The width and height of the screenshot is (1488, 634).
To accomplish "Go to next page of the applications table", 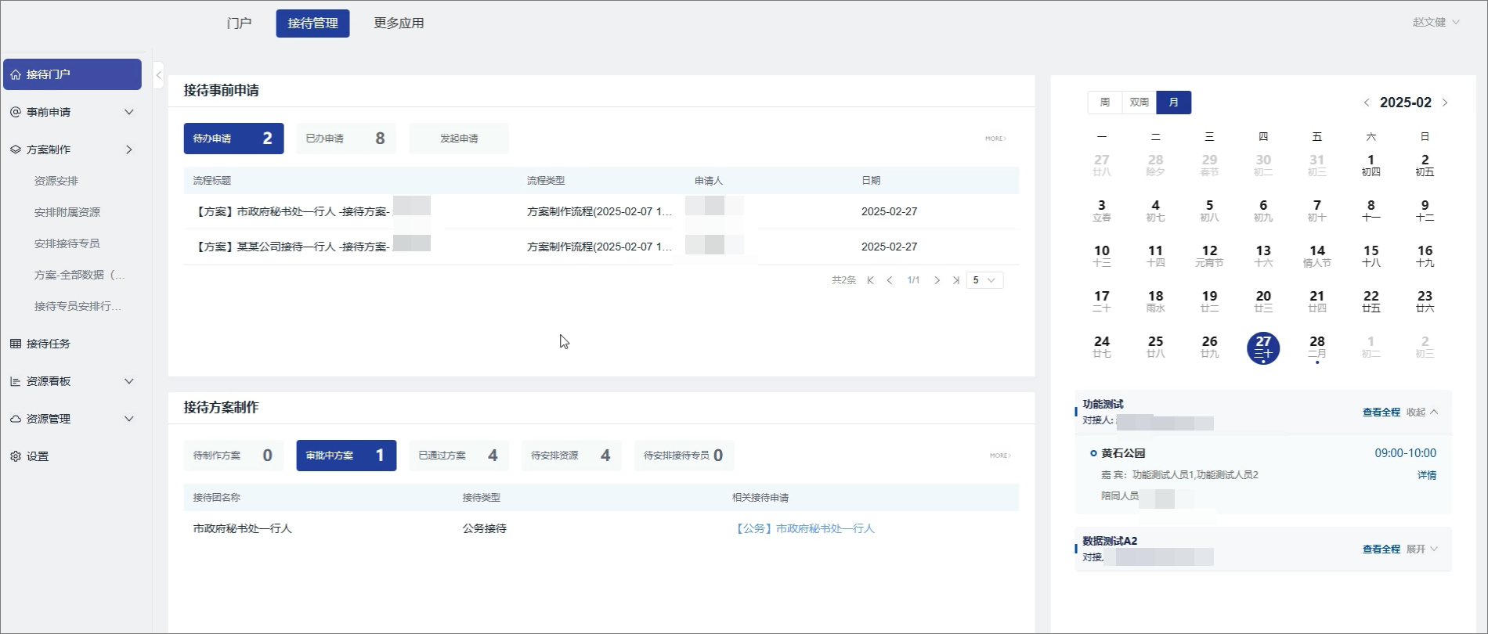I will 937,280.
